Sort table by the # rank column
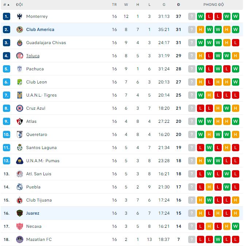Viewport: 244px width, 246px height. click(x=6, y=5)
